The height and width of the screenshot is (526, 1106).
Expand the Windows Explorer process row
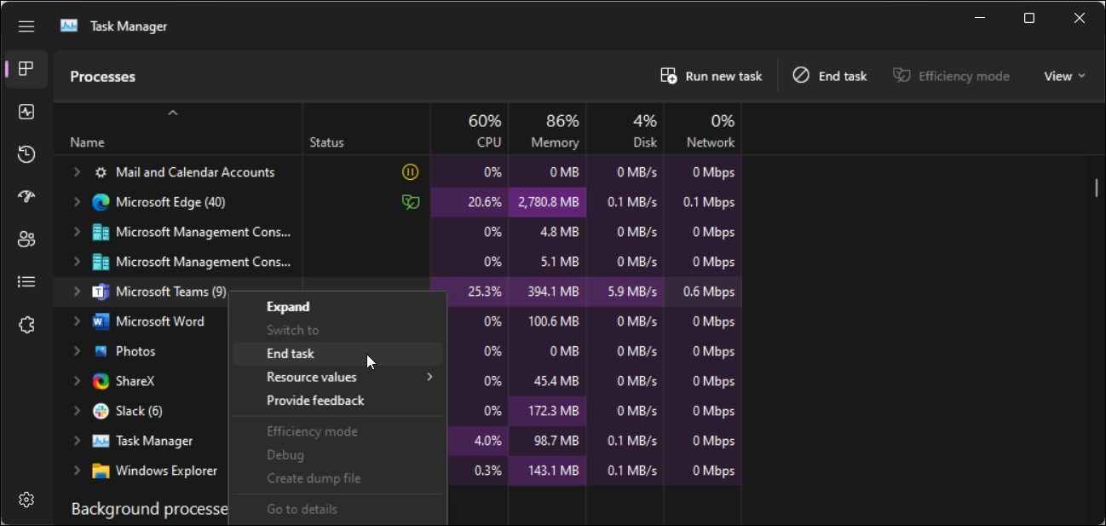pyautogui.click(x=77, y=471)
